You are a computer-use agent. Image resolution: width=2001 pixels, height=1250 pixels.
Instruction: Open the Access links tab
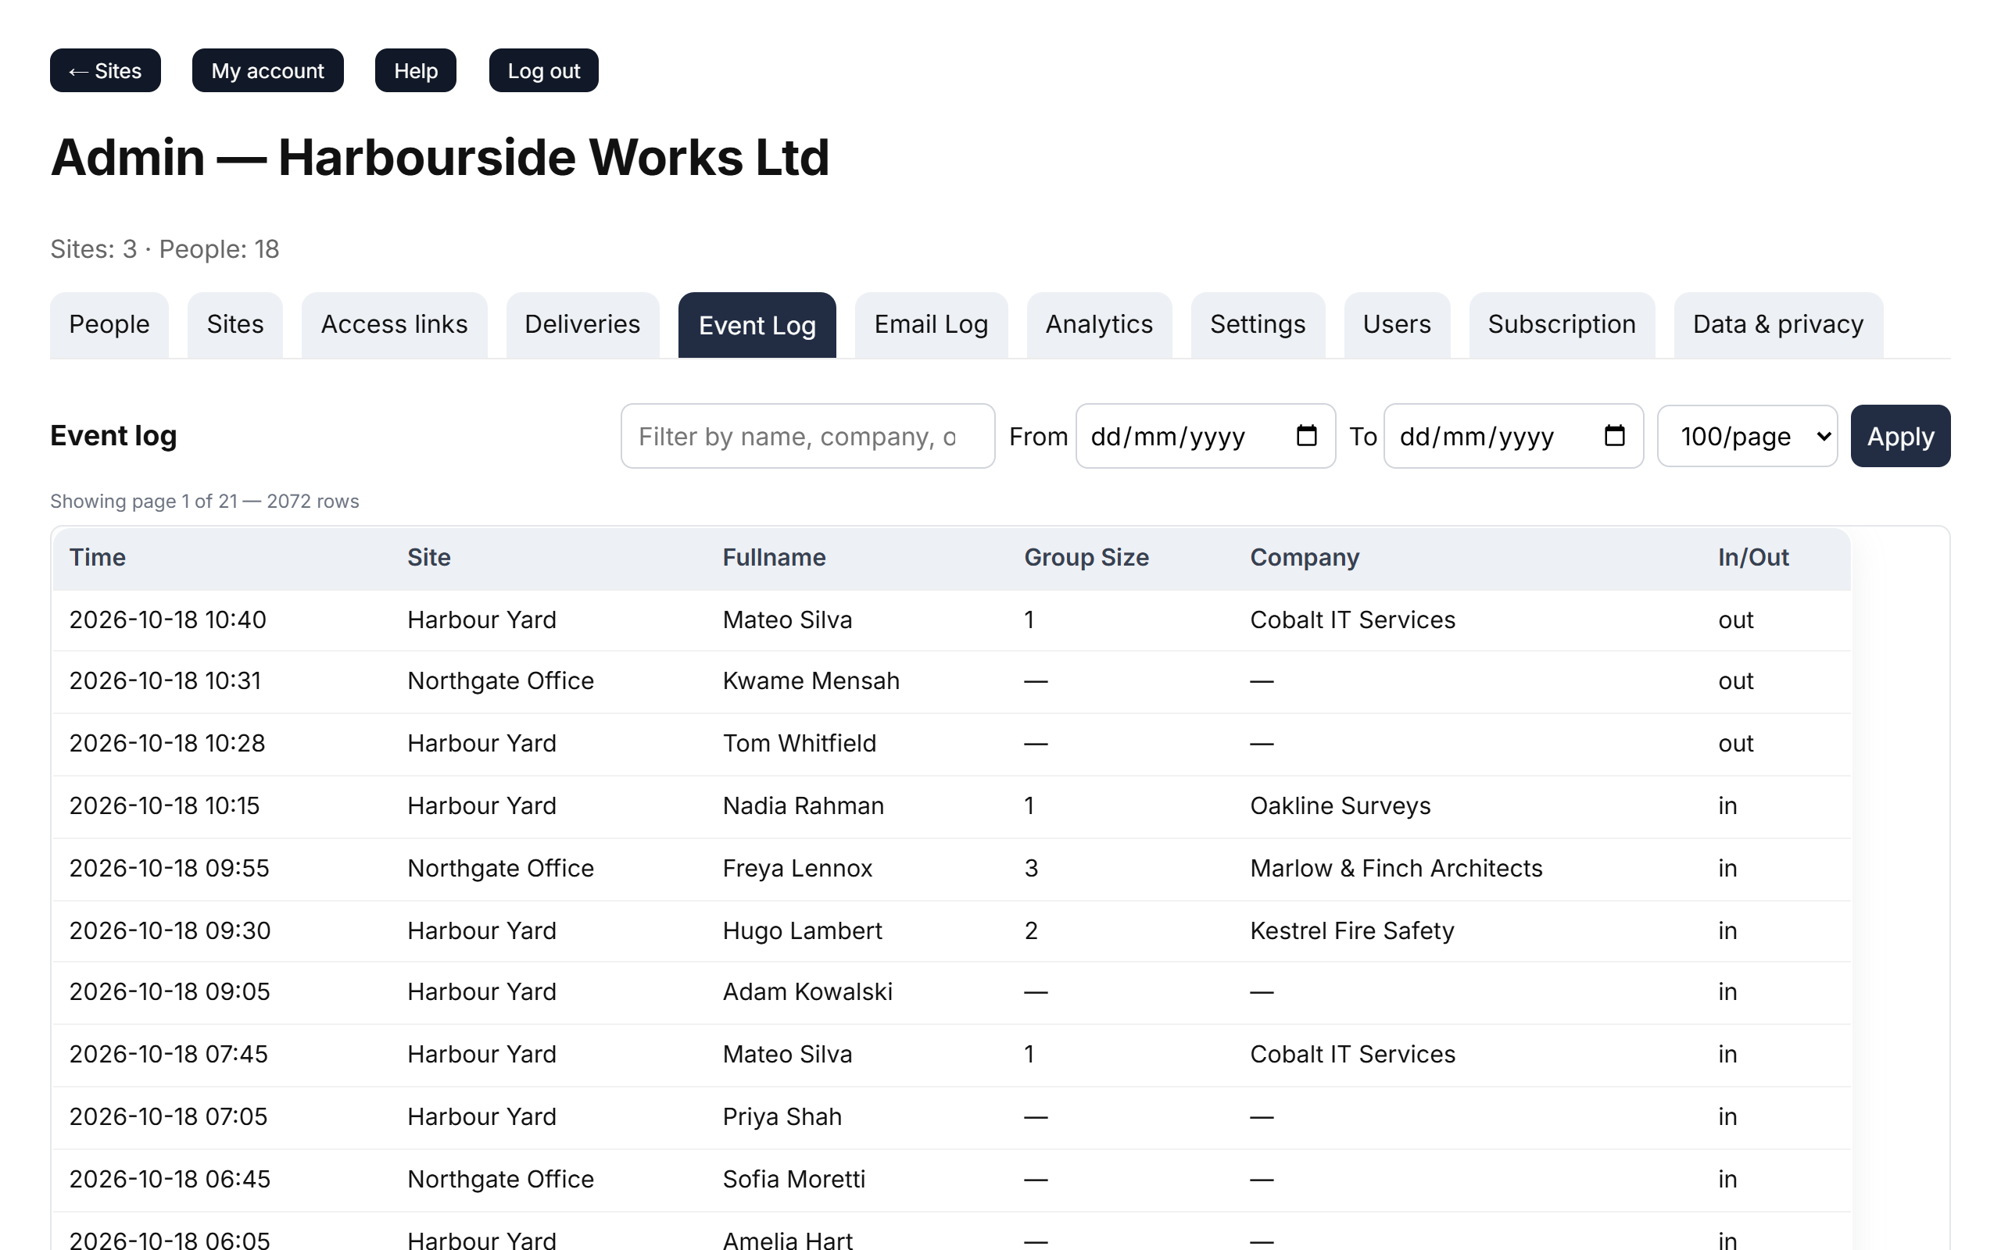point(395,324)
